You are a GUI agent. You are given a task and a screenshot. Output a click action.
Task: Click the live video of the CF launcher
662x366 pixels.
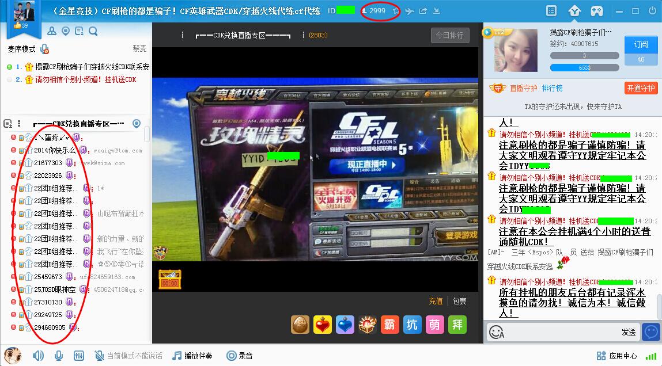(x=315, y=170)
